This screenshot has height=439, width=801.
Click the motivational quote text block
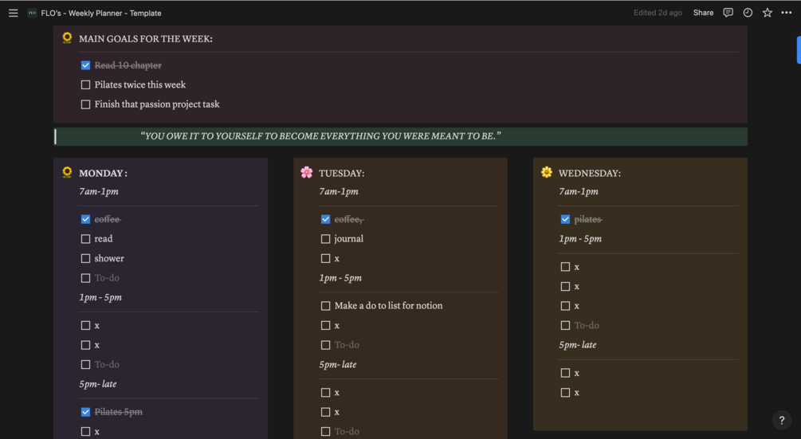point(320,136)
